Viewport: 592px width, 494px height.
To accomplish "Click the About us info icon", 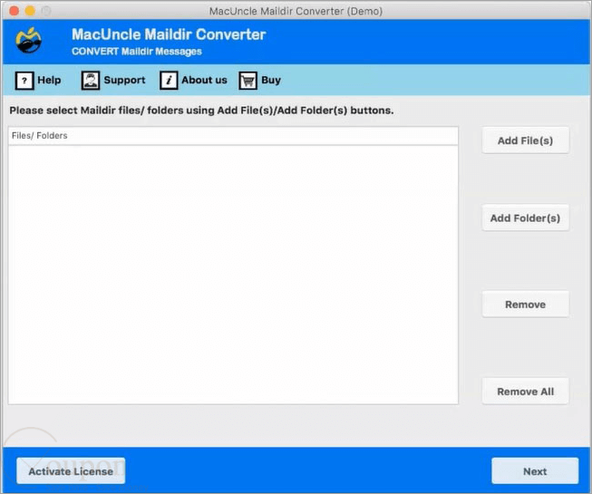I will [x=169, y=81].
